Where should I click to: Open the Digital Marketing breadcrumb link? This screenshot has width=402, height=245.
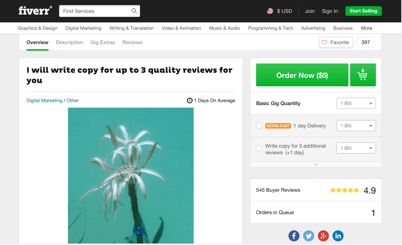pos(44,101)
